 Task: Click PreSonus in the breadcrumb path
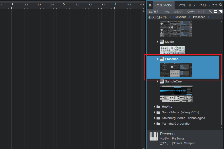click(x=180, y=17)
